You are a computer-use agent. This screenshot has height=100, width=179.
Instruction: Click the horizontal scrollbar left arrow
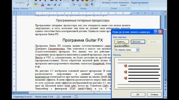pos(13,93)
